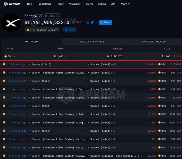This screenshot has width=182, height=159.
Task: Click the BTC coin icon in portfolio row
Action: point(6,56)
